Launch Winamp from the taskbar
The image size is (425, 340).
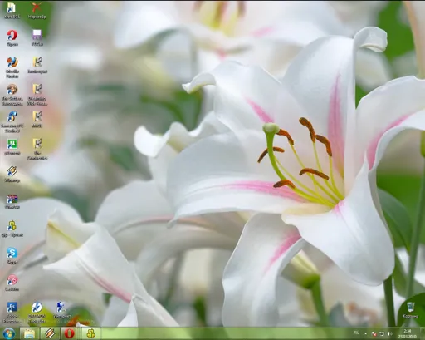(x=50, y=333)
